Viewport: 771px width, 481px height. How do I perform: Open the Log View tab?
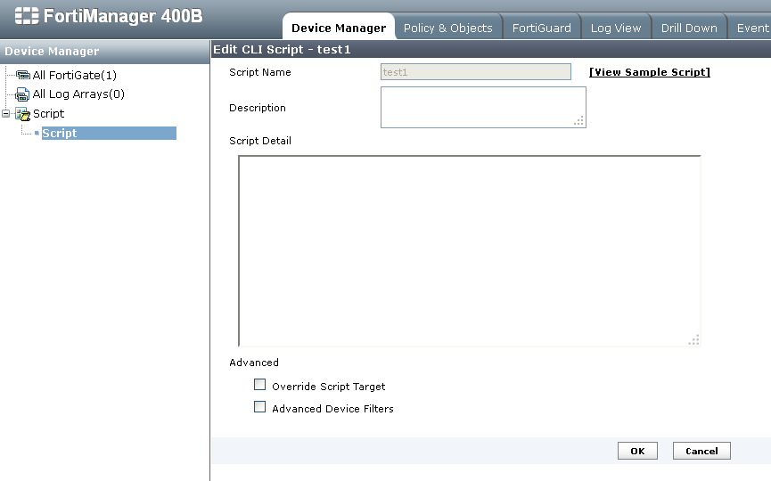point(616,28)
